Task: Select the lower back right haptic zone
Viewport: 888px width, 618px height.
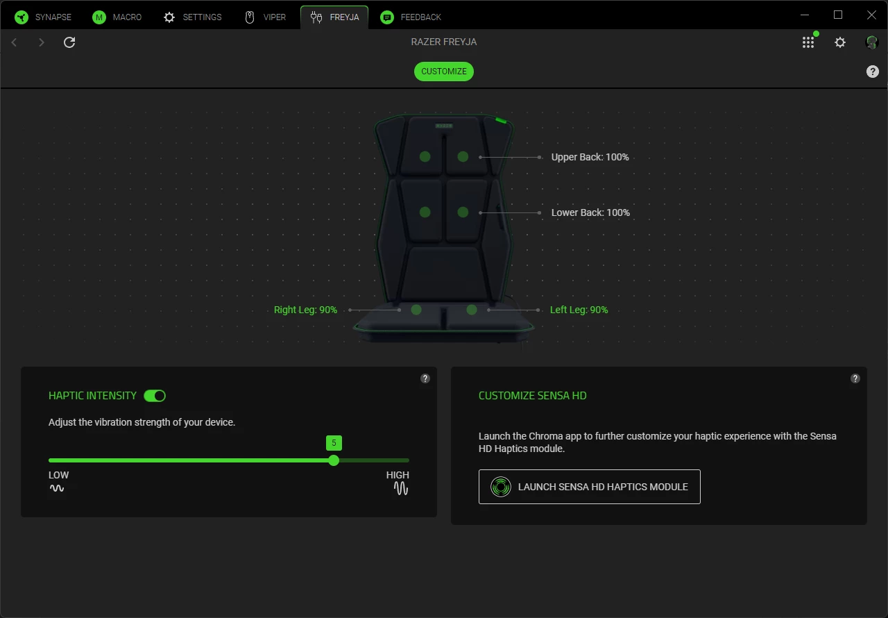Action: pos(463,212)
